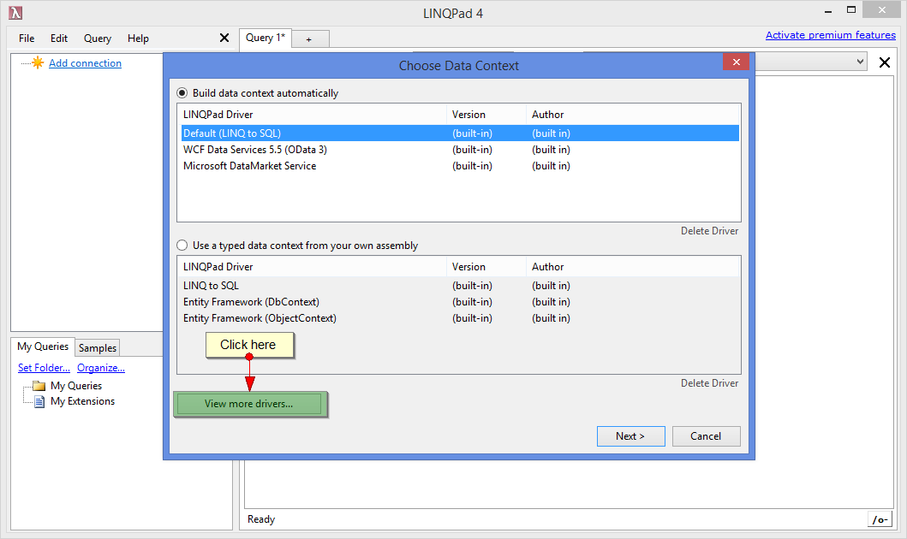Close the Choose Data Context dialog
Screen dimensions: 907x539
pos(736,62)
